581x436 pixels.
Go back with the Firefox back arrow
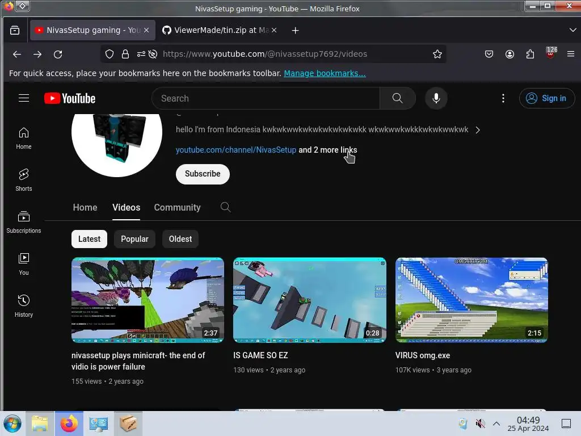[x=17, y=54]
